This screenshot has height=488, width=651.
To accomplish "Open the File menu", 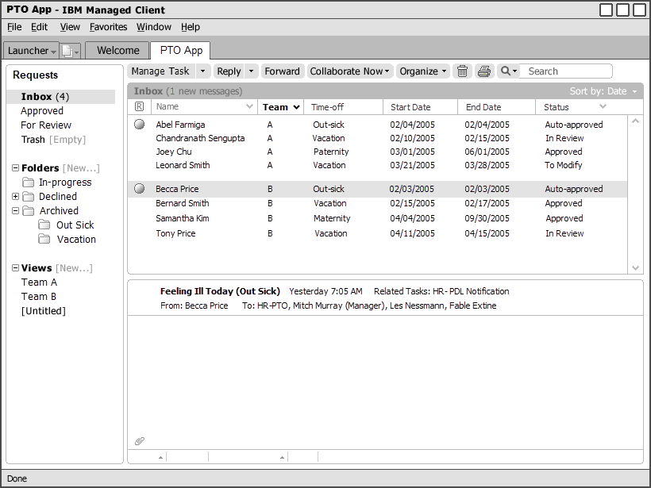I will pyautogui.click(x=14, y=27).
